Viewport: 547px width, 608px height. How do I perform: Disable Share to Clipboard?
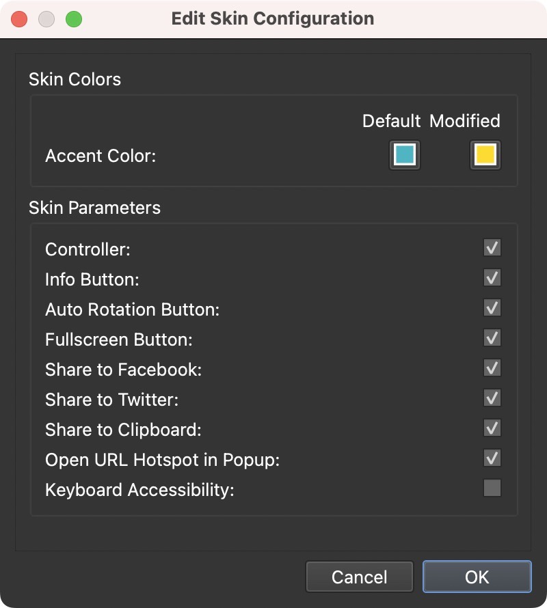pos(492,428)
